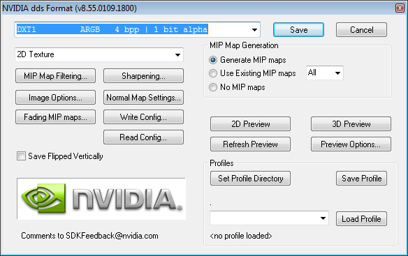
Task: Click Load Profile button
Action: pos(361,219)
